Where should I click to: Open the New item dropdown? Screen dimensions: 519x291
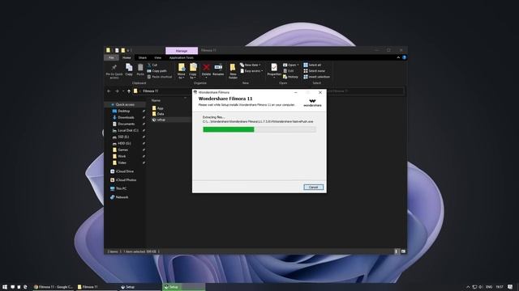(251, 65)
